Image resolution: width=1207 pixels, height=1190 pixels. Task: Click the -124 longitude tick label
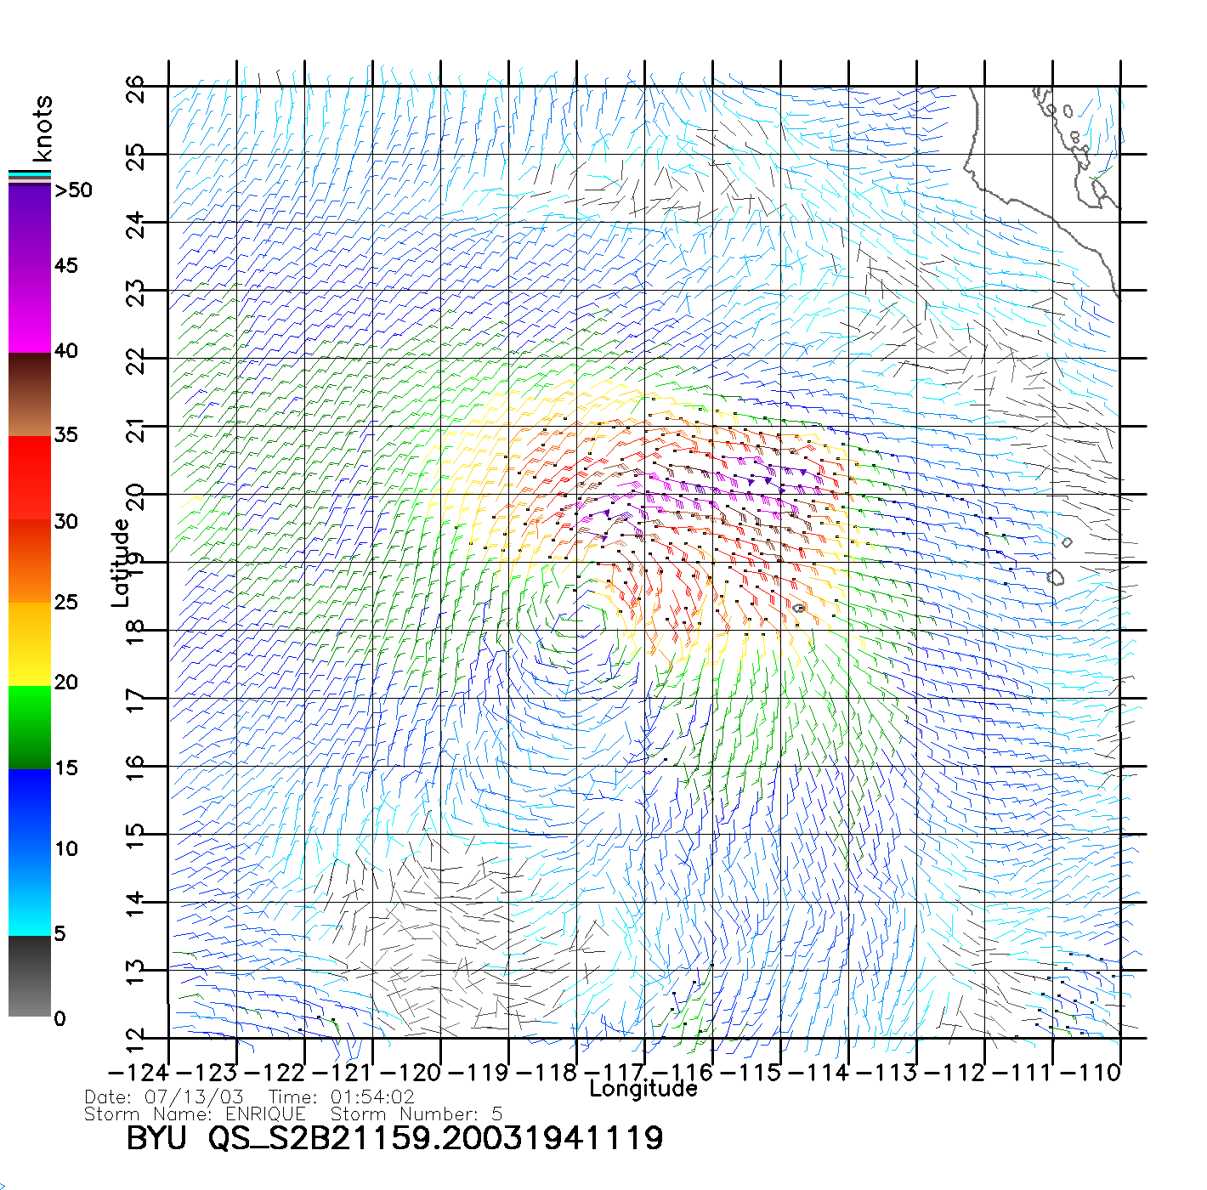tap(139, 1073)
